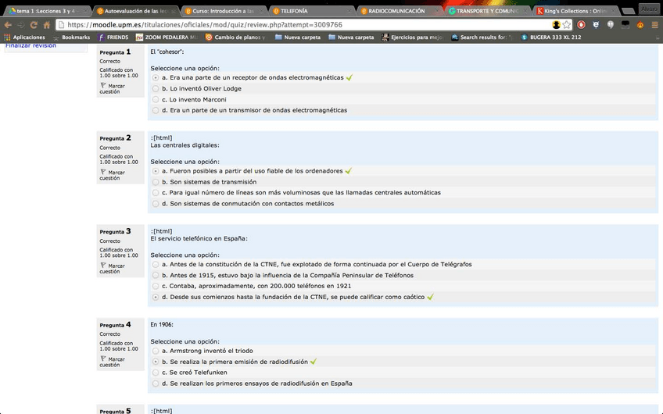Select option b. Lo inventó Oliver Lodge
The image size is (663, 414).
[x=156, y=89]
